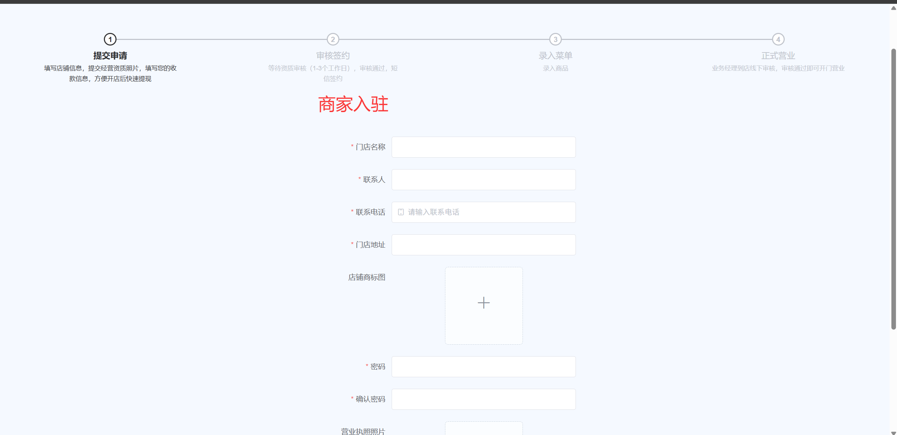Select the 正式营业 step title
Image resolution: width=897 pixels, height=435 pixels.
778,56
